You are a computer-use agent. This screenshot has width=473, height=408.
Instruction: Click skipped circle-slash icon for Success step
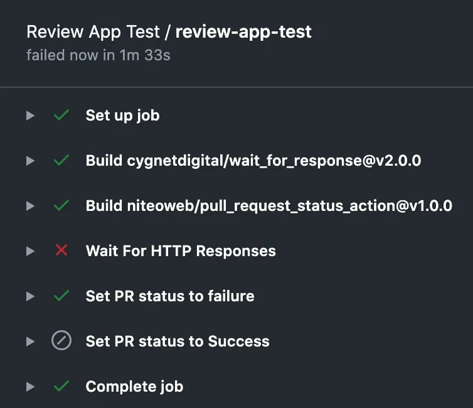pyautogui.click(x=61, y=341)
